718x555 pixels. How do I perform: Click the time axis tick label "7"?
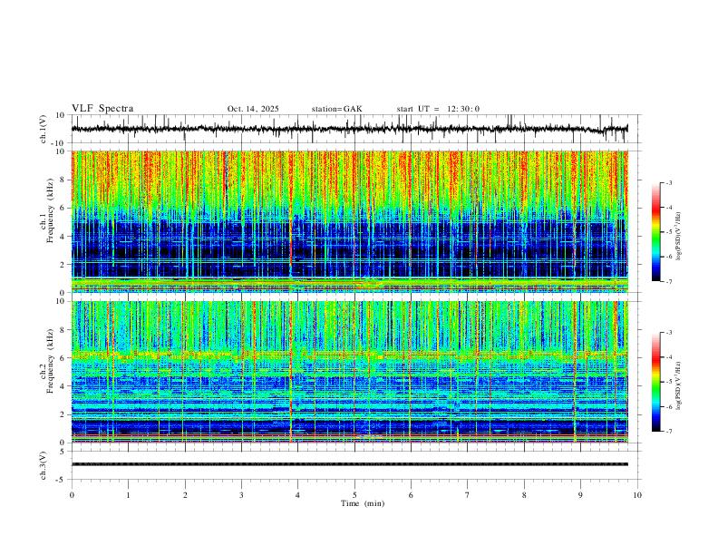tap(468, 495)
